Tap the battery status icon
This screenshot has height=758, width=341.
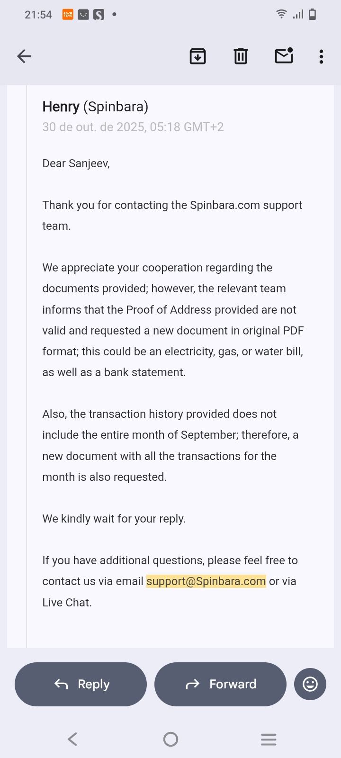point(312,14)
